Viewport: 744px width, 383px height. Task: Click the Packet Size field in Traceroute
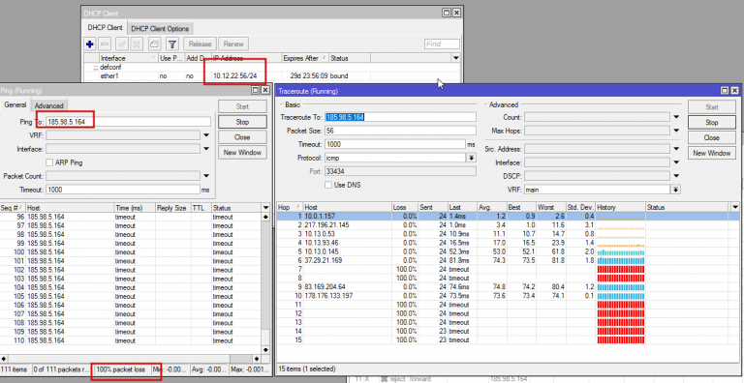coord(400,131)
